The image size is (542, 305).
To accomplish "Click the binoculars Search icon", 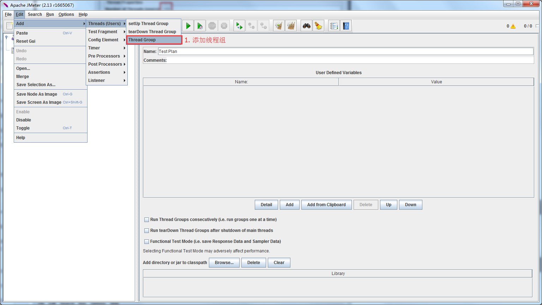I will [306, 26].
